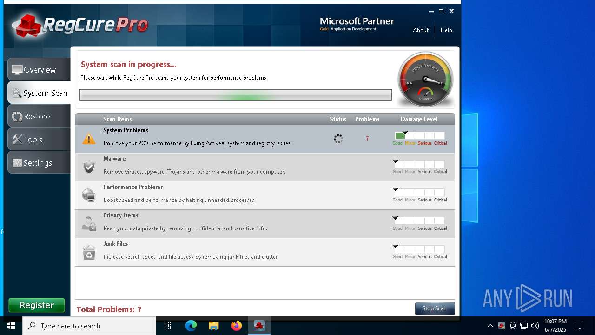This screenshot has height=335, width=595.
Task: Show hidden system tray icons
Action: point(490,326)
